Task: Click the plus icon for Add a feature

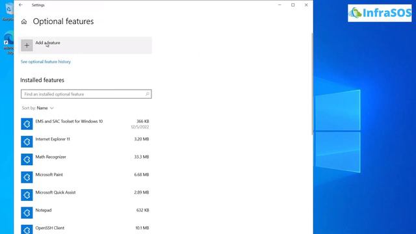Action: coord(27,45)
